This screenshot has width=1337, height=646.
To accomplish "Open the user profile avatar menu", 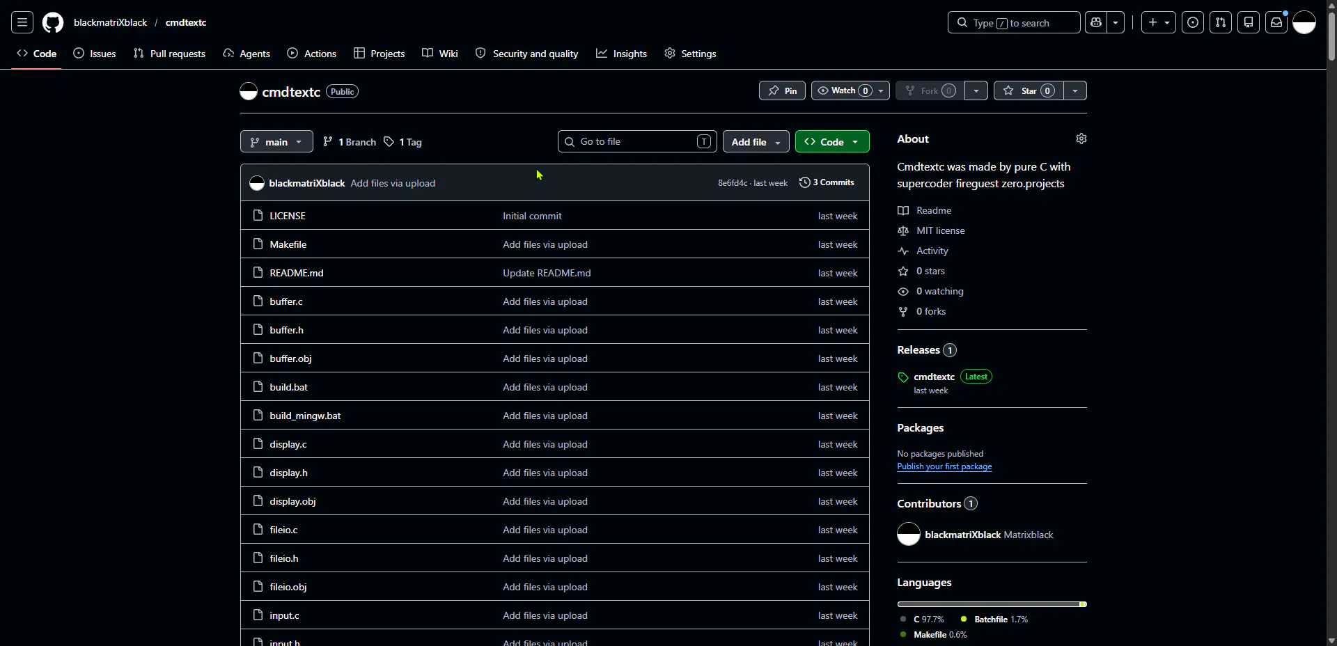I will click(1304, 22).
